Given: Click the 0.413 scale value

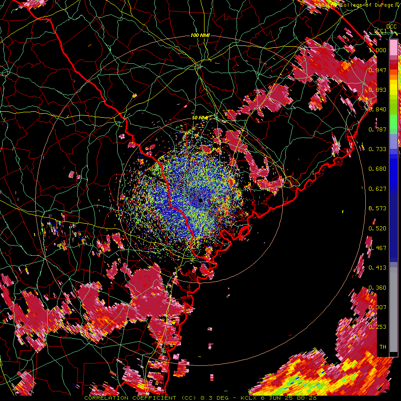Looking at the screenshot, I should pos(377,268).
